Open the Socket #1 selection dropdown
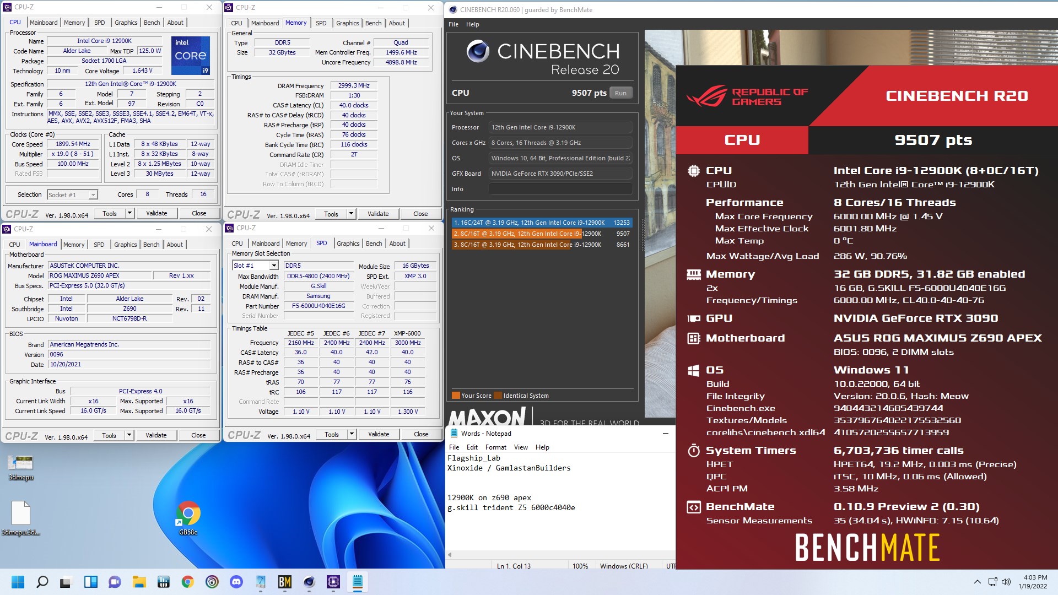Image resolution: width=1058 pixels, height=595 pixels. click(73, 194)
